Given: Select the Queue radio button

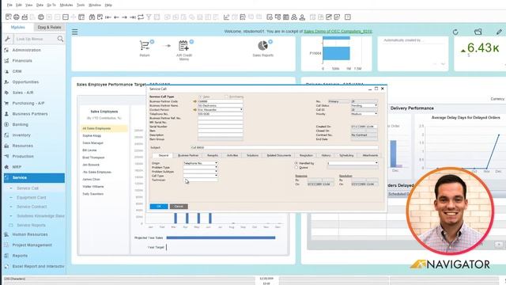Looking at the screenshot, I should click(296, 168).
